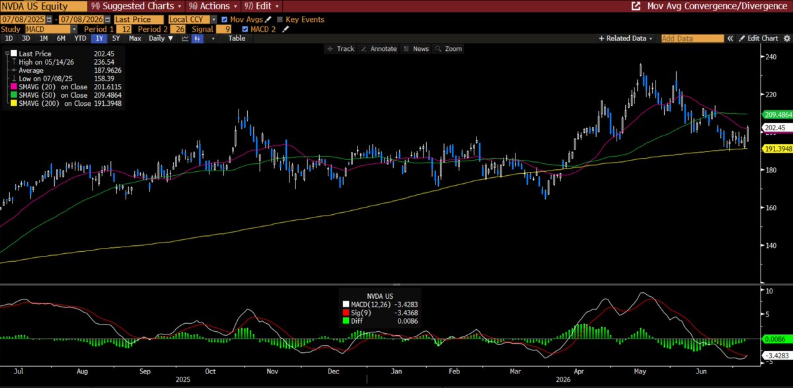Activate the Zoom magnifier tool
The width and height of the screenshot is (793, 388).
(449, 49)
